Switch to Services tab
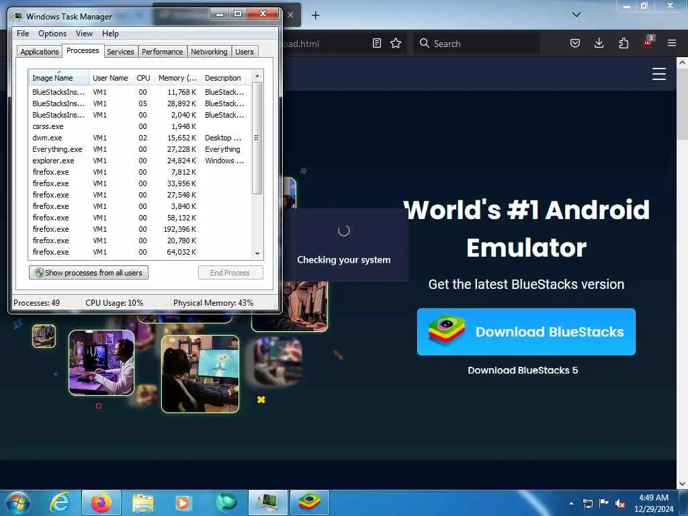This screenshot has width=688, height=516. [x=120, y=52]
